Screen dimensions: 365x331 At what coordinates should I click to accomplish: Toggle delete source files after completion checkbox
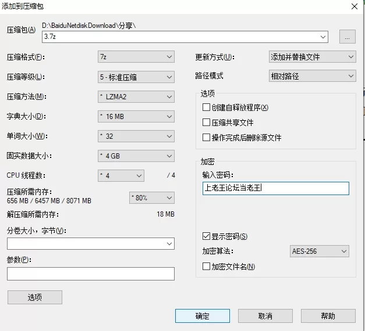coord(206,138)
